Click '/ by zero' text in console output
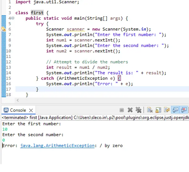189x172 pixels. [111, 146]
